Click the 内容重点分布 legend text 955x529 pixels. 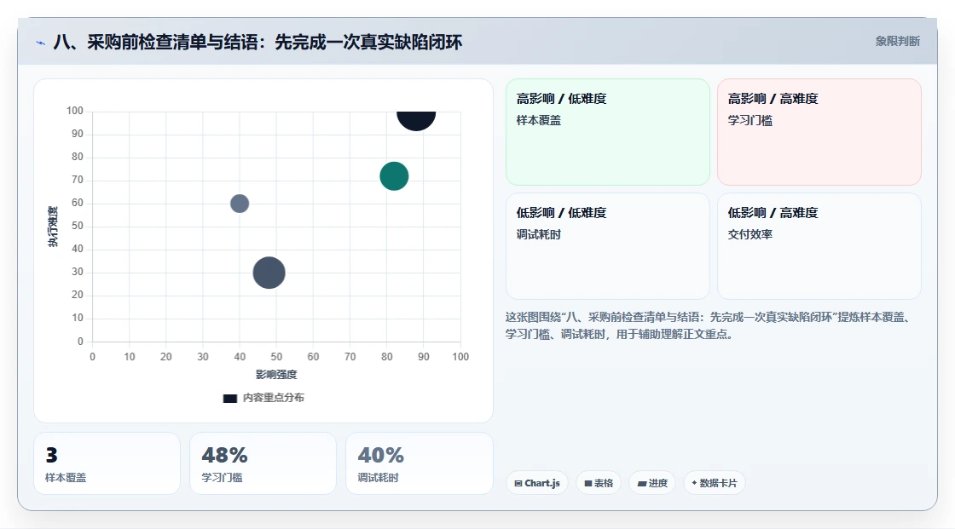(273, 398)
